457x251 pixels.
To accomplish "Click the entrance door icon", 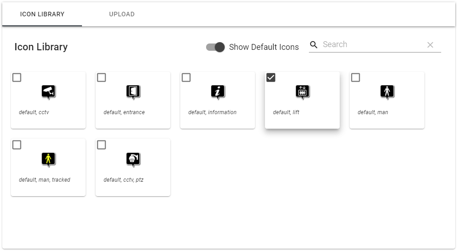I will click(x=133, y=92).
